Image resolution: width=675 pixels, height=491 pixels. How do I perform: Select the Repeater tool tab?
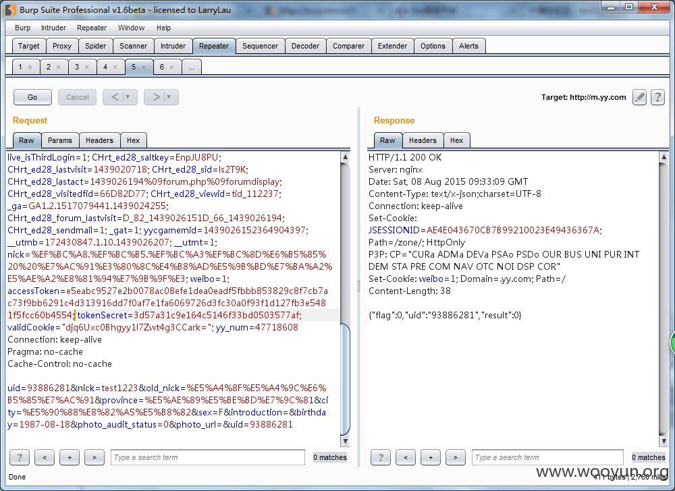(214, 46)
